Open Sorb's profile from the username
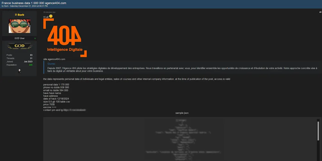The width and height of the screenshot is (322, 161). click(x=21, y=15)
